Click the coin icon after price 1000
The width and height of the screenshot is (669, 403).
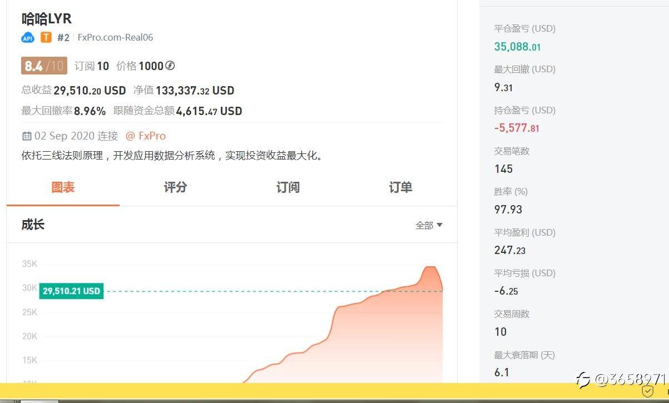pos(170,66)
